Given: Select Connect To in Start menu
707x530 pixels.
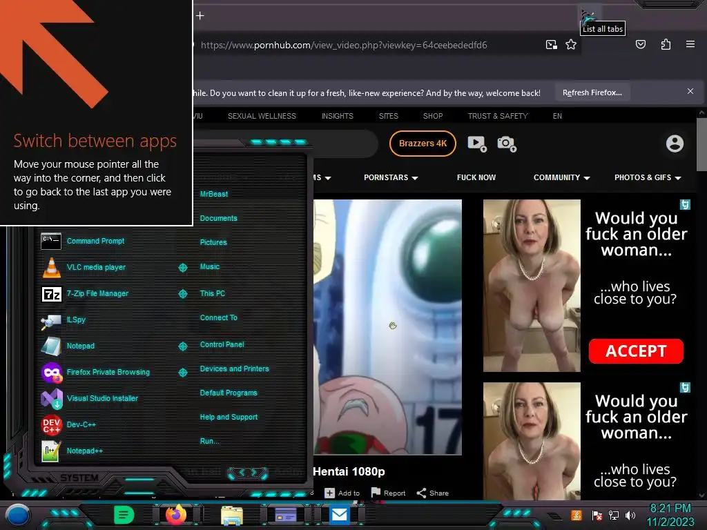Looking at the screenshot, I should pos(218,317).
